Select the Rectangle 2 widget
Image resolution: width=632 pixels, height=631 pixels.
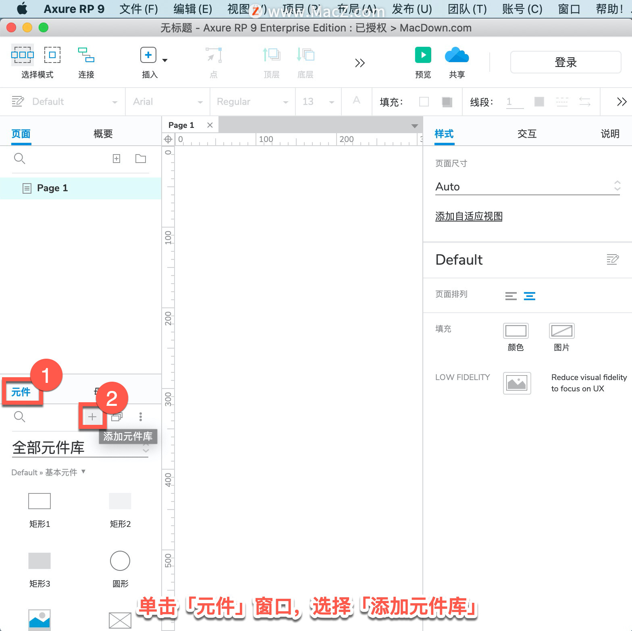tap(120, 501)
